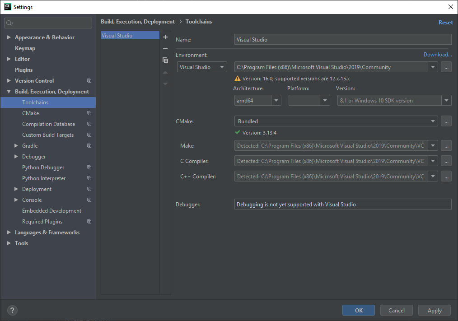458x321 pixels.
Task: Click project-level icon beside Compilation Database
Action: 89,124
